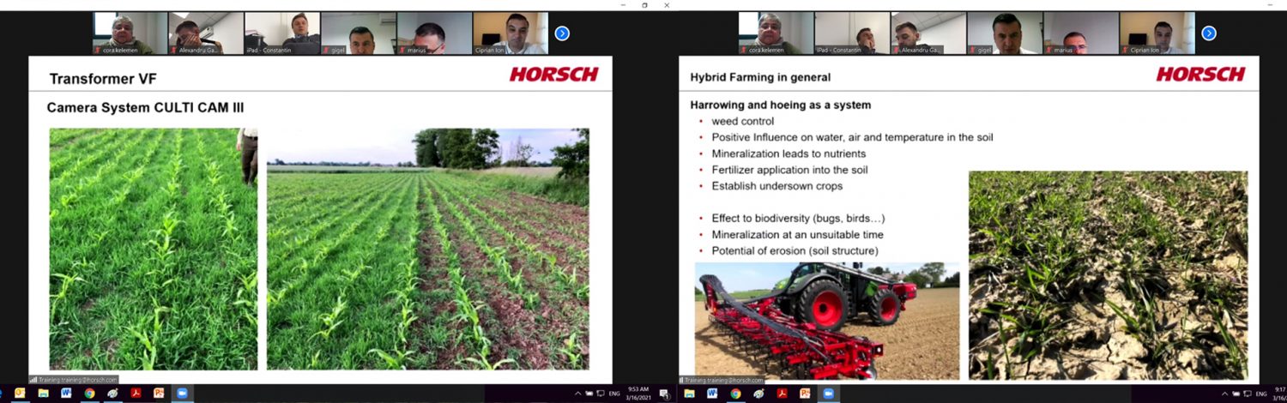Show next participants with the arrow above the Hybrid Farming slide

[1209, 33]
